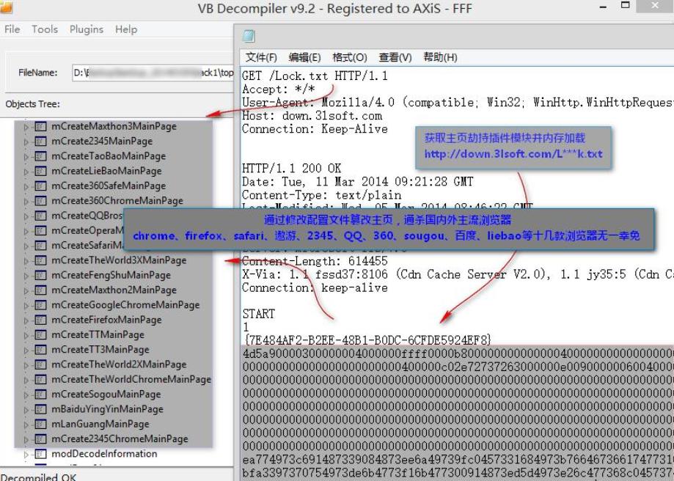Click the 'Decompiled OK' status text
The image size is (674, 481).
point(38,477)
